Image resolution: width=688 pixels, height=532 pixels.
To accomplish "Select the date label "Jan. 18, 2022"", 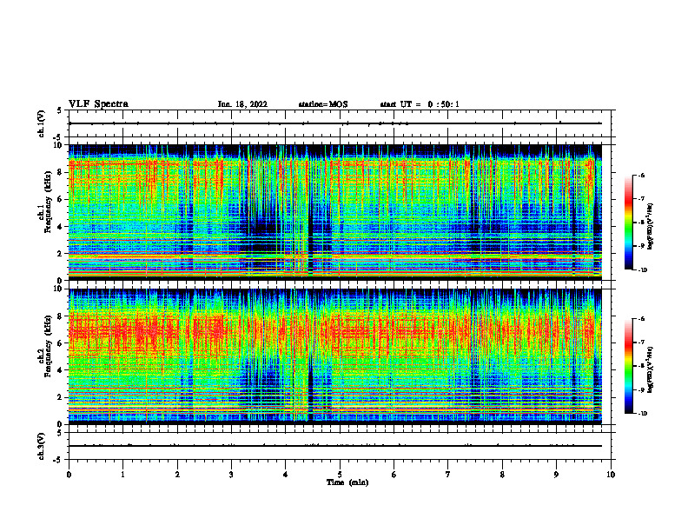I will coord(242,104).
